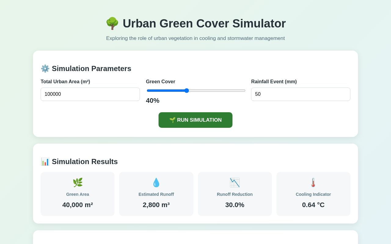Screen dimensions: 391x244
Task: Click the Cooling Indicator label
Action: (313, 194)
